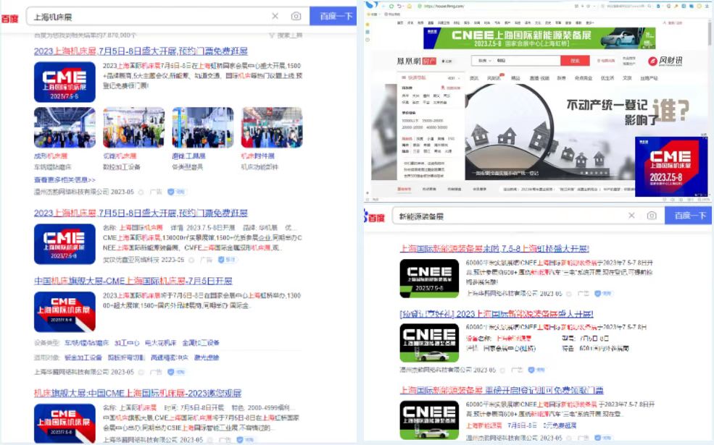
Task: Open thumbnail of 机床旗舰大展 2023邀您观展 result
Action: coord(65,423)
